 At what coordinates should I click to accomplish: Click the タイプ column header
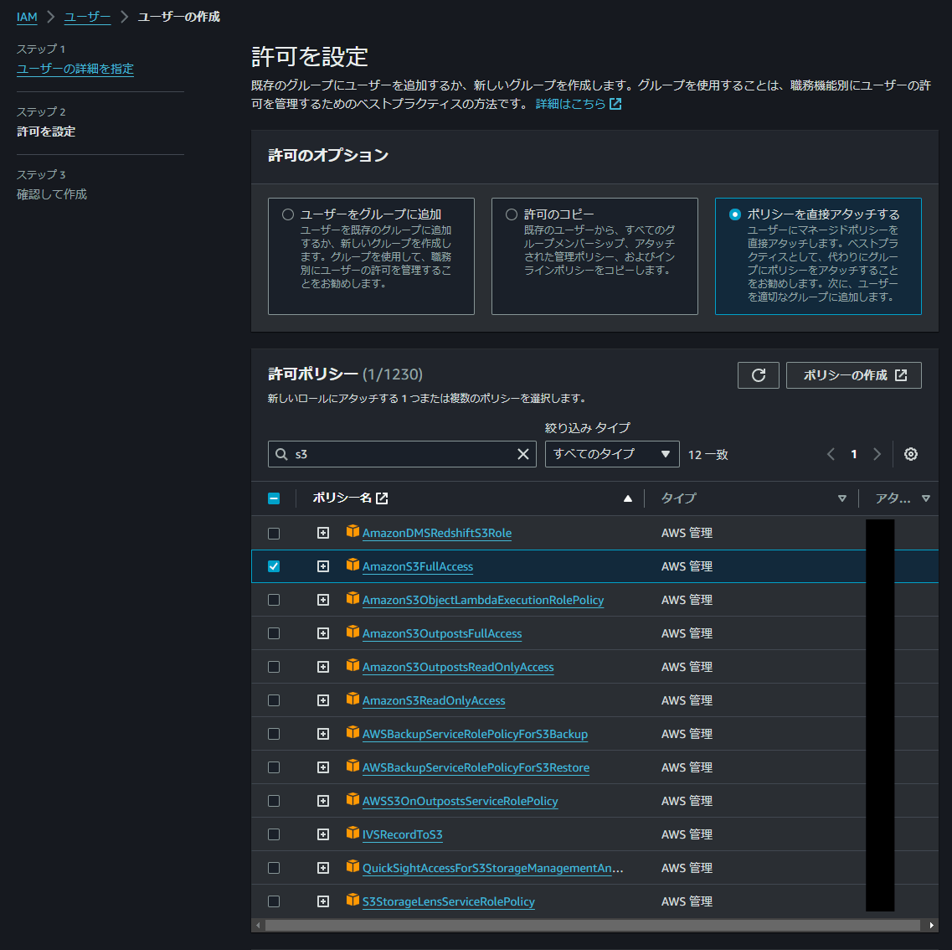pyautogui.click(x=678, y=498)
